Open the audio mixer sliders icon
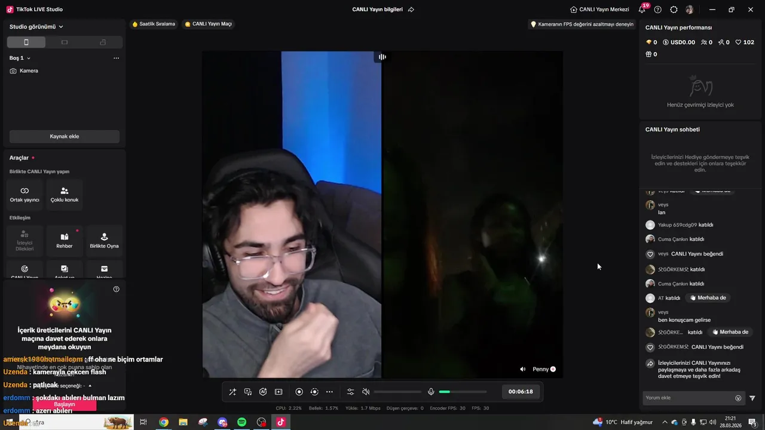This screenshot has height=430, width=765. coord(350,392)
